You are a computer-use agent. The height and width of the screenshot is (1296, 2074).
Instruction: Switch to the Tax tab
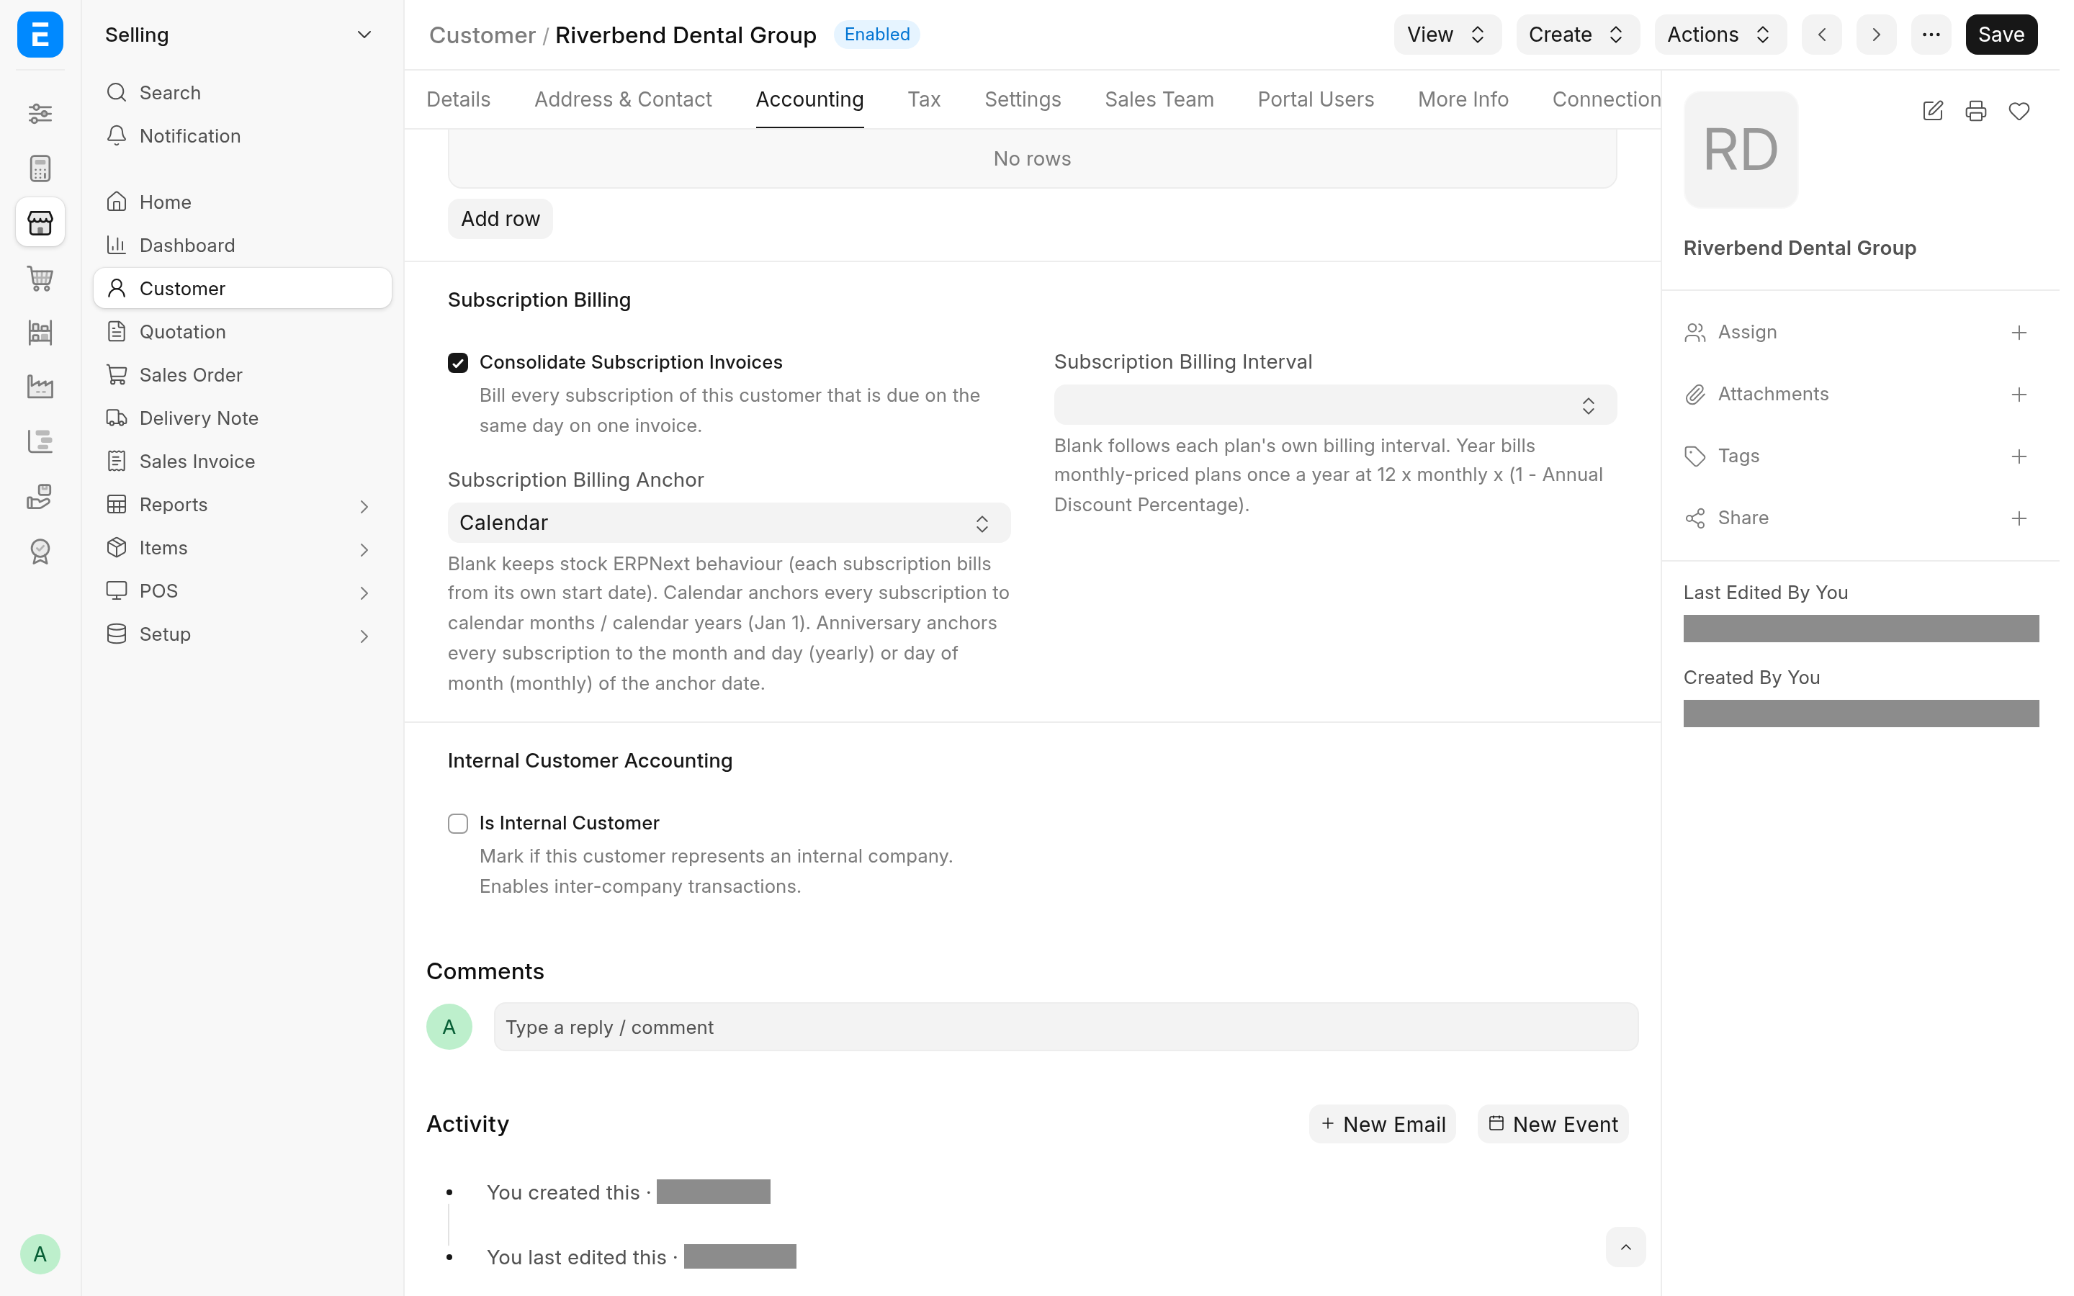923,99
